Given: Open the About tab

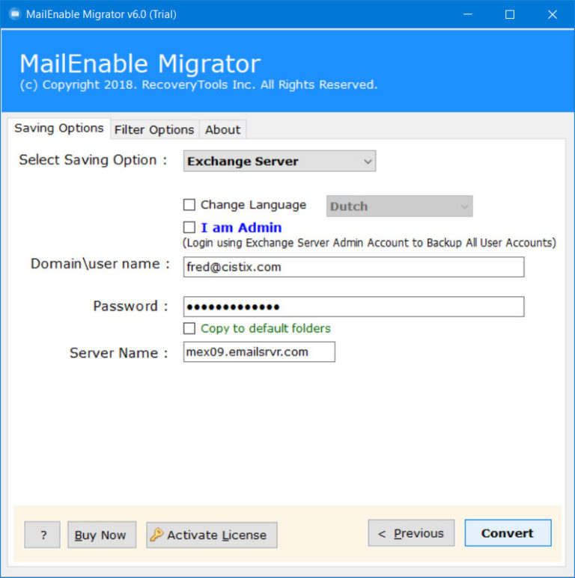Looking at the screenshot, I should click(x=222, y=129).
